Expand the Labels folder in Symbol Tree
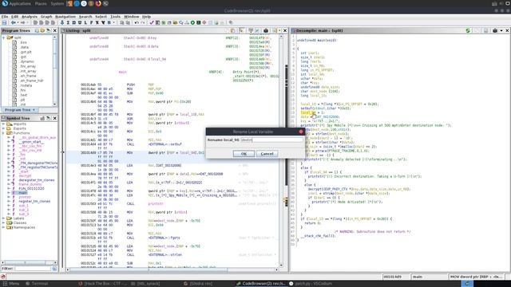The height and width of the screenshot is (287, 511). click(4, 218)
